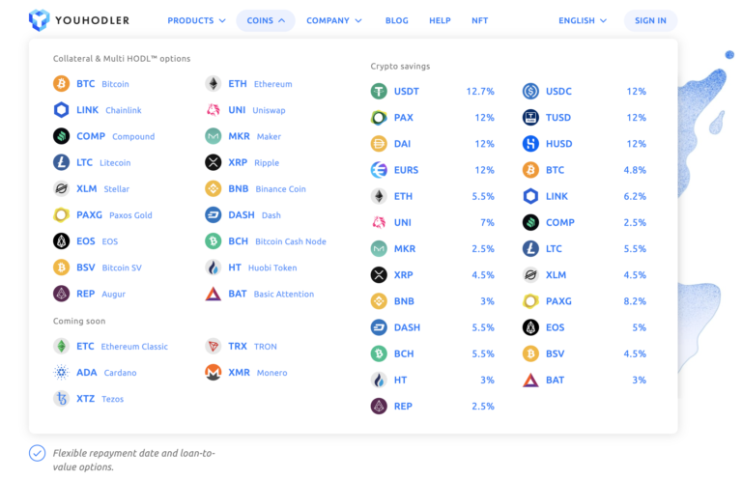The width and height of the screenshot is (742, 480).
Task: Open the Help menu item
Action: coord(440,21)
